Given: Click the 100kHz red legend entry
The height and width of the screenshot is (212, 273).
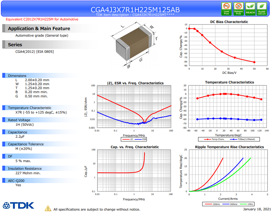Looking at the screenshot, I should (213, 204).
